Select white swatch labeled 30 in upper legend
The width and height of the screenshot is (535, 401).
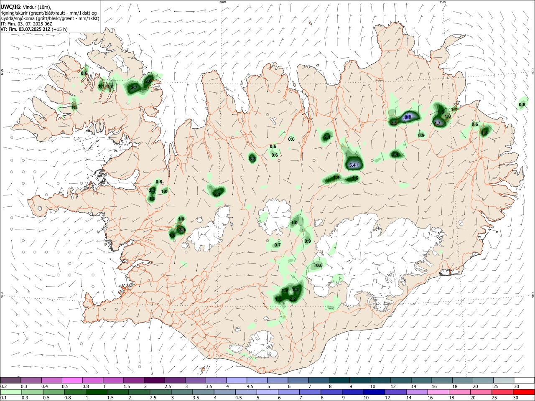tap(524, 381)
